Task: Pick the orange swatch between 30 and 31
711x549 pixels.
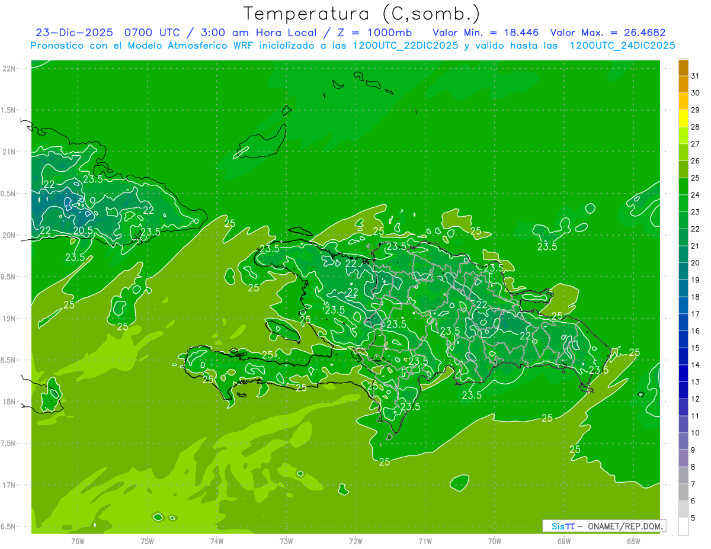Action: 683,85
